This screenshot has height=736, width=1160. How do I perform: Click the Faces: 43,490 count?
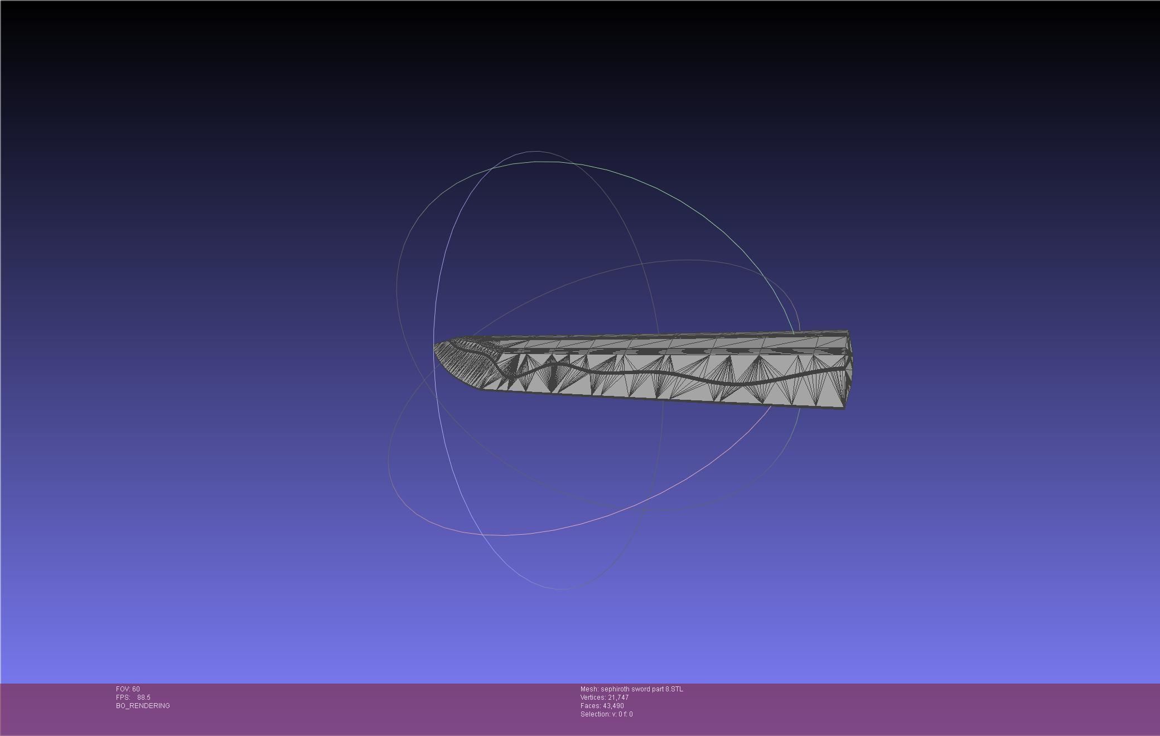602,706
